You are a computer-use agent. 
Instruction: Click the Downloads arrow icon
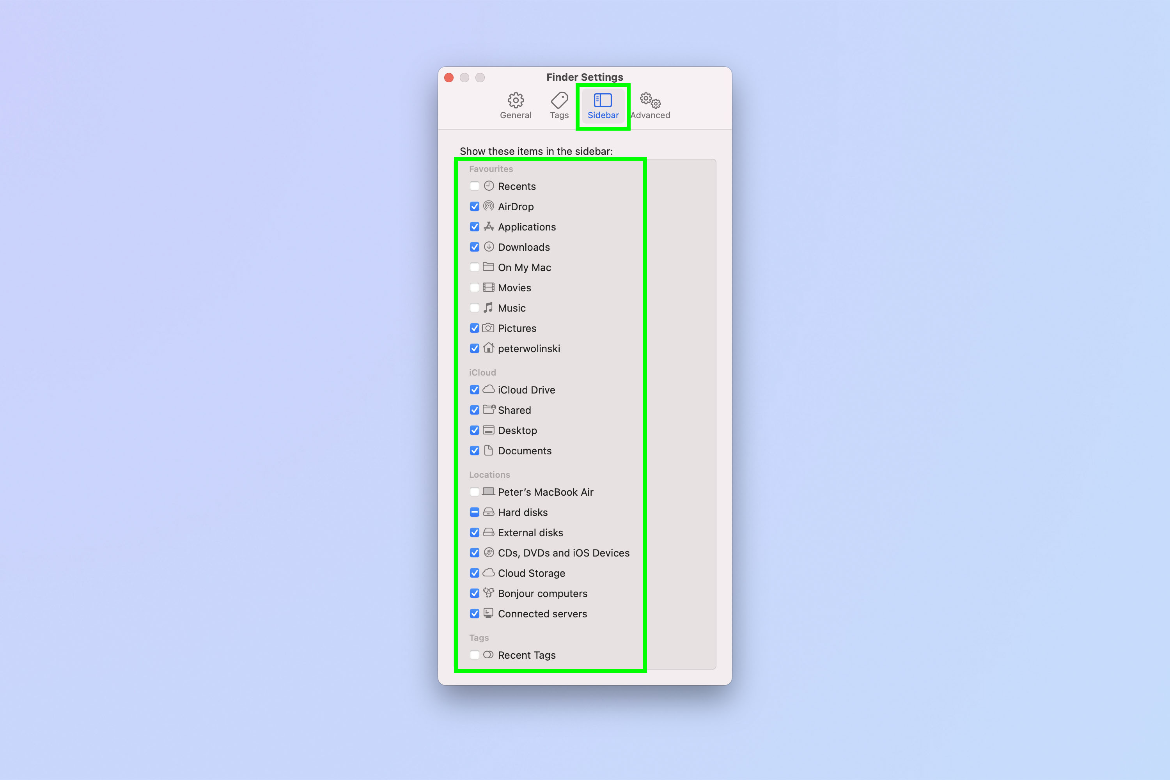[489, 247]
